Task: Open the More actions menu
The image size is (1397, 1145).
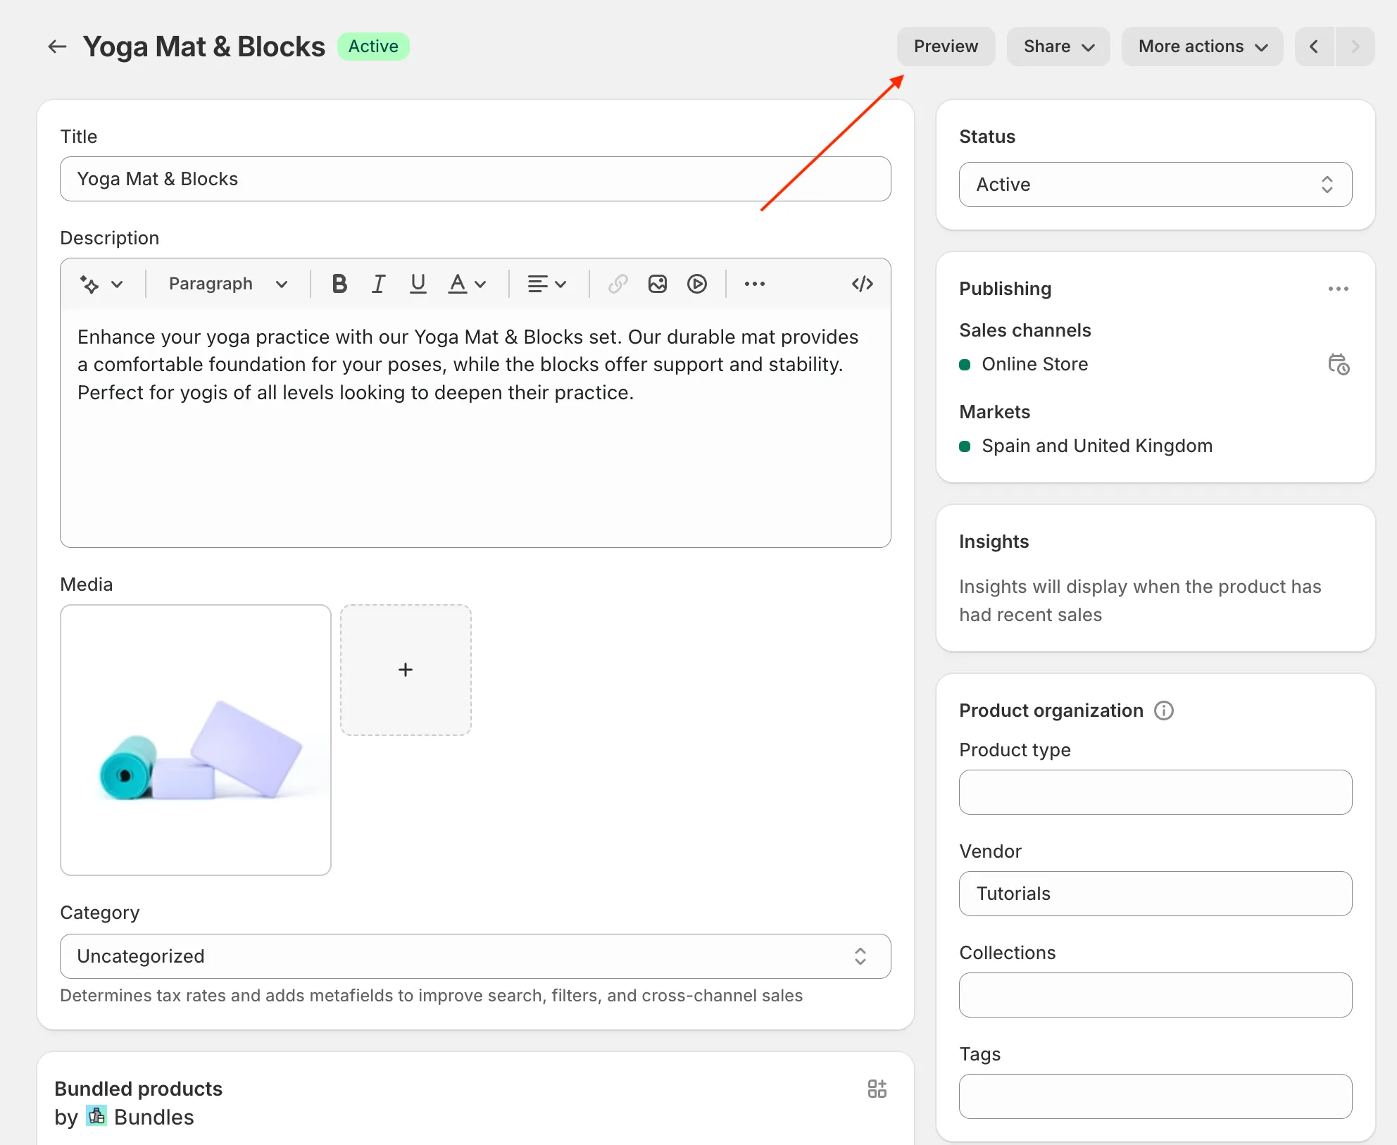Action: pos(1202,46)
